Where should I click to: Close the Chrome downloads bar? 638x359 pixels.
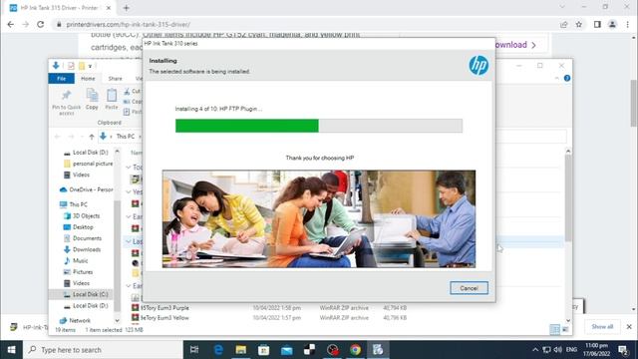pyautogui.click(x=629, y=326)
